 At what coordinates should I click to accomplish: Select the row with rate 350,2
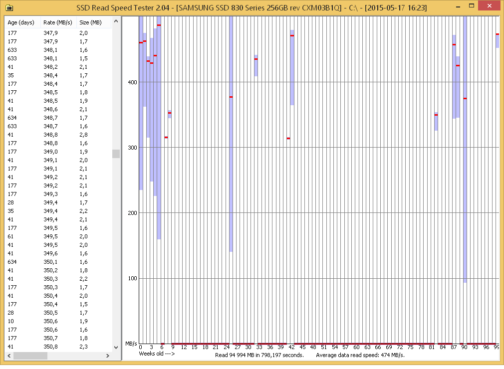58,270
